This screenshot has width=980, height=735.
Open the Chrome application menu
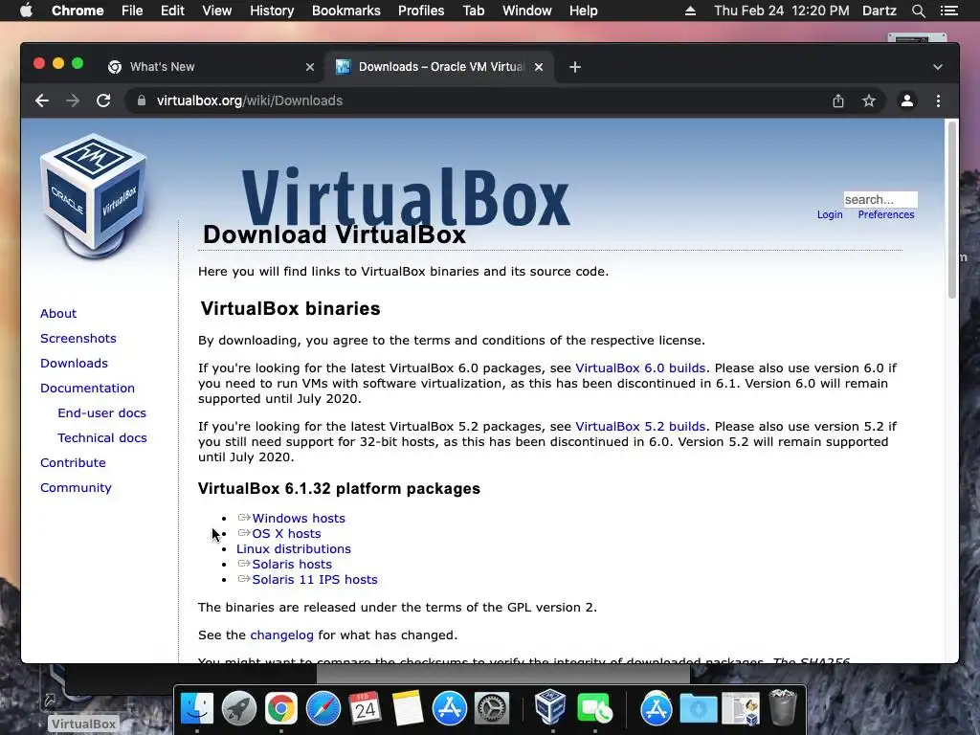78,11
